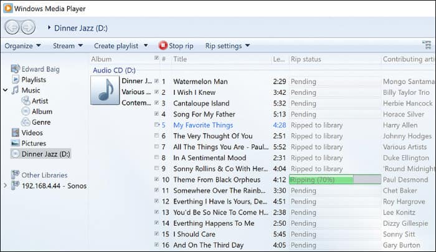Click the Playlists icon in sidebar

point(16,79)
